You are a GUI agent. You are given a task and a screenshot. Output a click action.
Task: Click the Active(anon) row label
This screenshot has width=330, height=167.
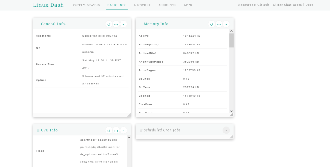(x=149, y=44)
